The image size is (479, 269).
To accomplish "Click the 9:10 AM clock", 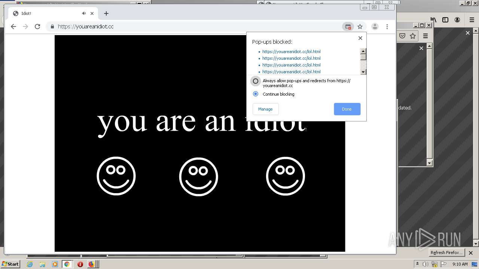I will point(460,264).
